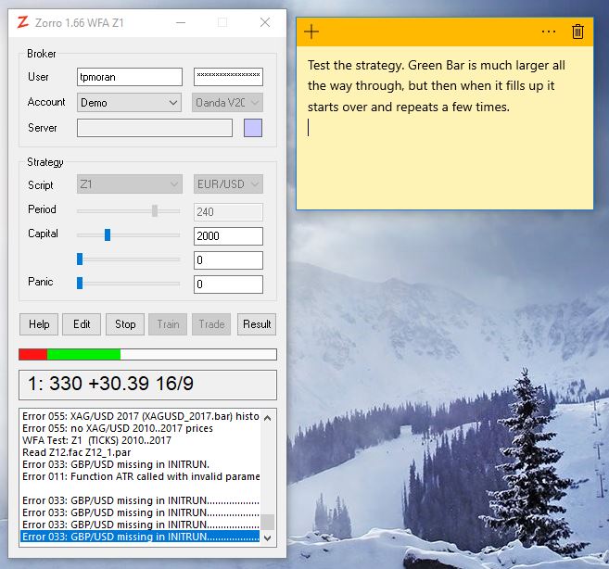Click the Trade button

pyautogui.click(x=211, y=324)
